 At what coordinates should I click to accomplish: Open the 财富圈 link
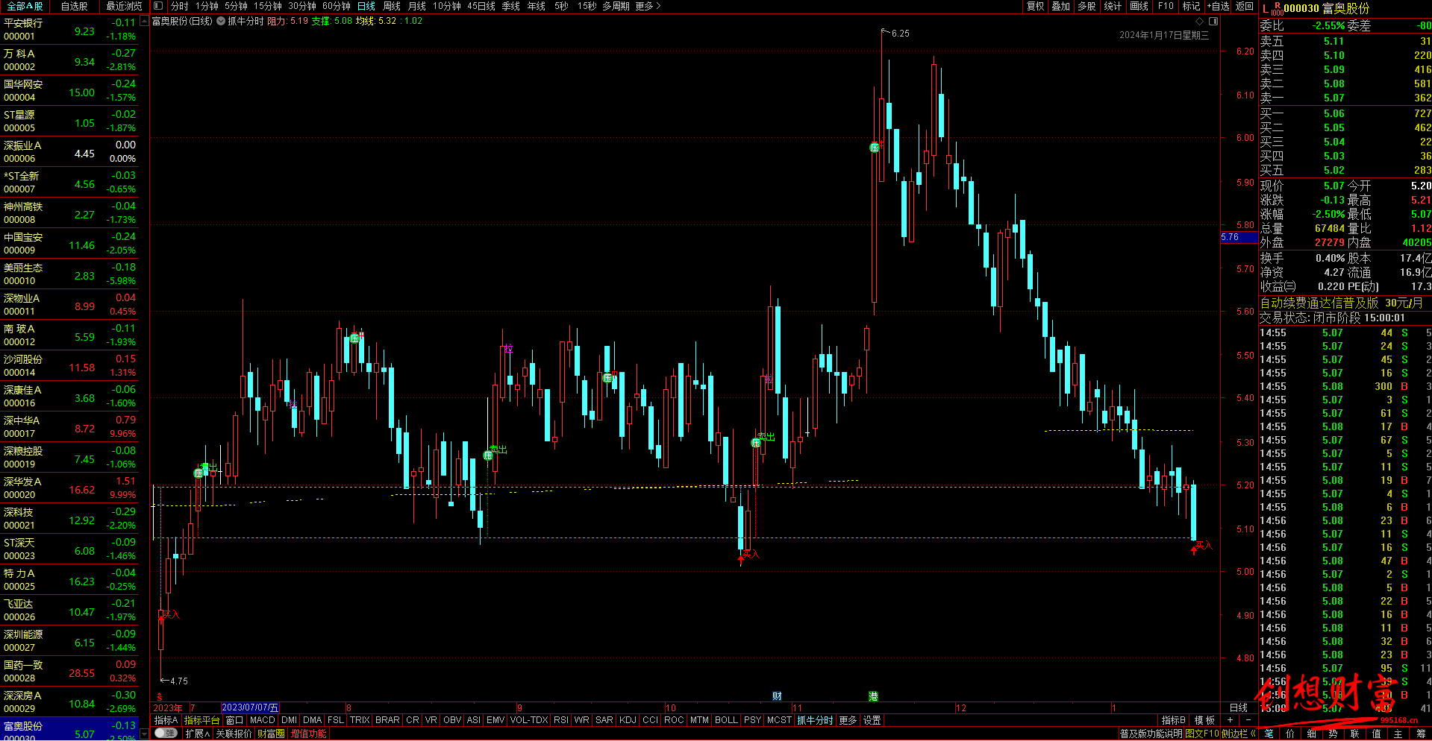pyautogui.click(x=271, y=734)
